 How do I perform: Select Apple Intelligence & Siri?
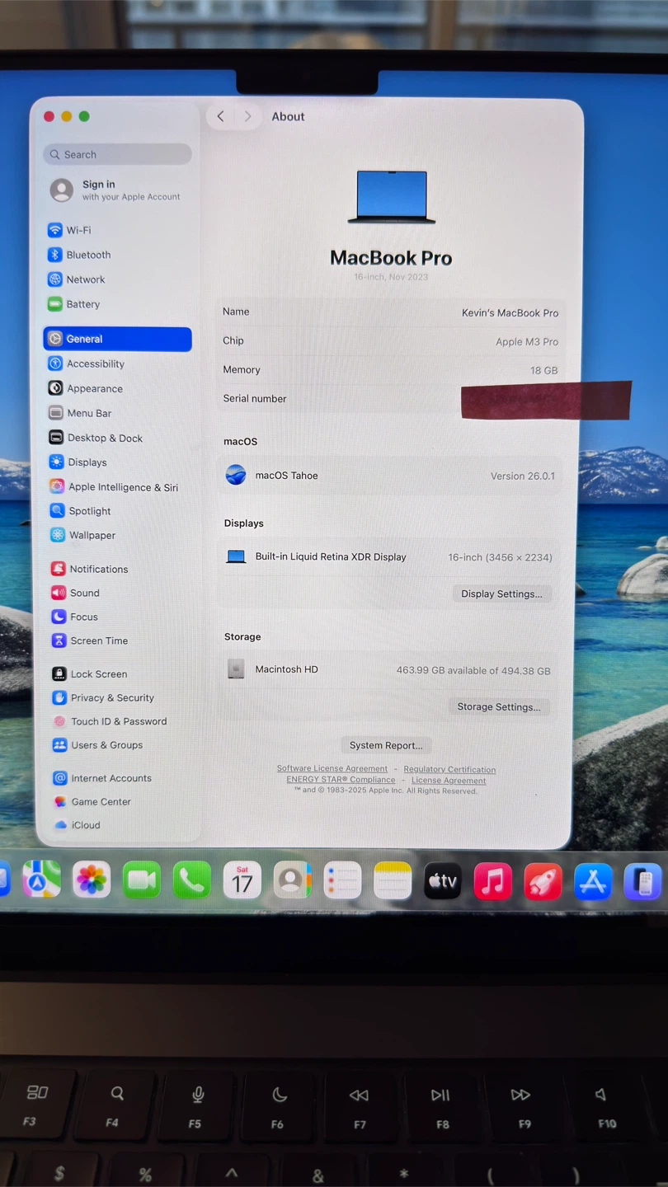pos(122,487)
